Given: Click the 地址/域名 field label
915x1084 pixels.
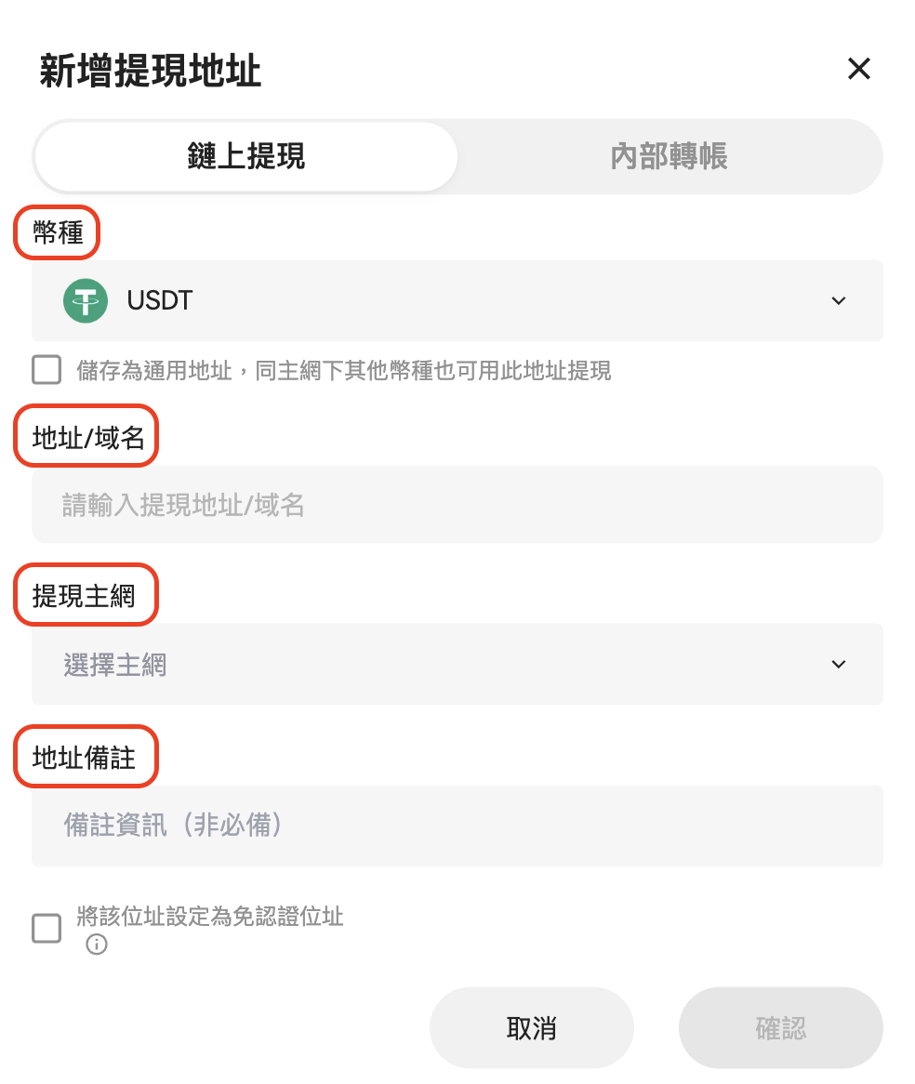Looking at the screenshot, I should pos(87,437).
